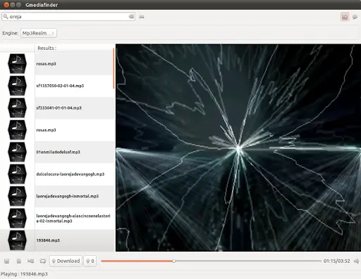
Task: Click the playback seek slider handle
Action: (174, 261)
